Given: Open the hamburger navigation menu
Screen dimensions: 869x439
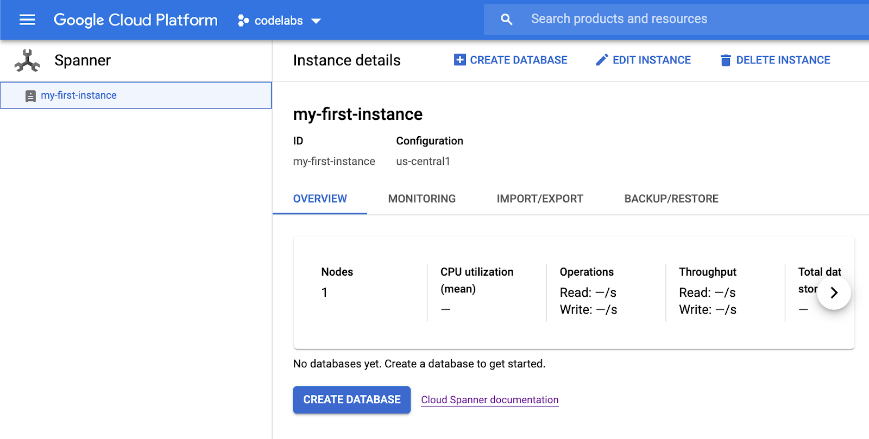Looking at the screenshot, I should [x=27, y=20].
